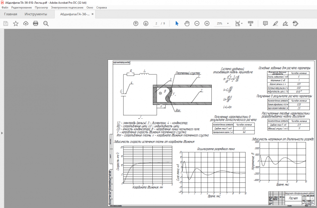Image resolution: width=317 pixels, height=208 pixels.
Task: Add the file to starred favorites
Action: (x=16, y=23)
